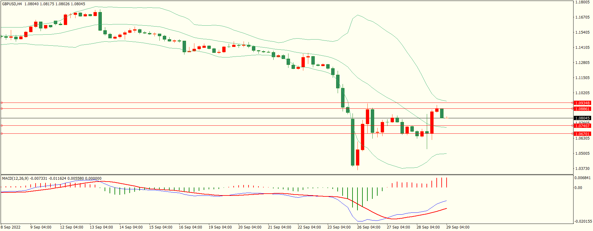Click the 1.07407 red price label
Viewport: 593px width, 231px height.
[582, 126]
